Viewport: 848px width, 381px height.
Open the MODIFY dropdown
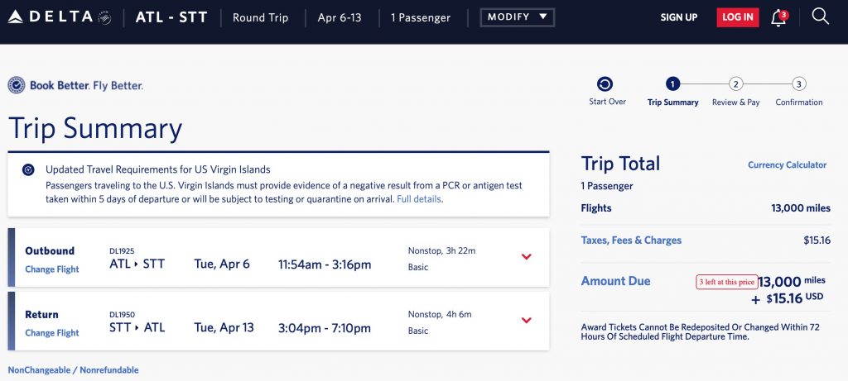pyautogui.click(x=518, y=17)
